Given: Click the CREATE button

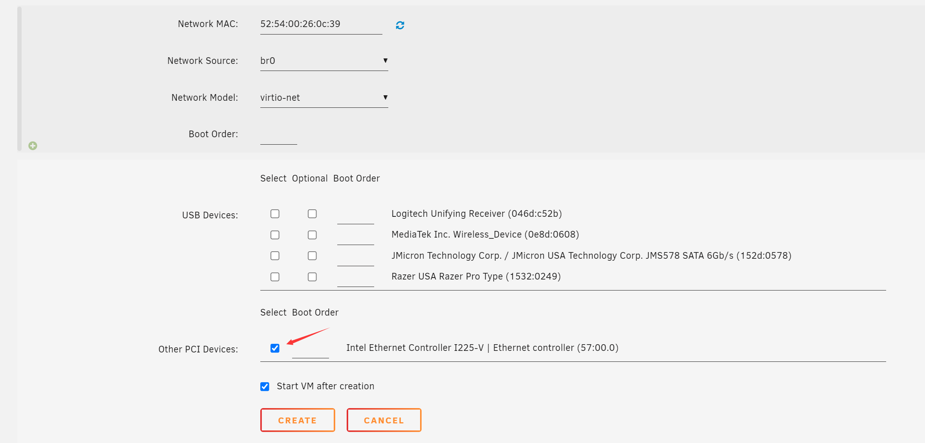Looking at the screenshot, I should (297, 420).
